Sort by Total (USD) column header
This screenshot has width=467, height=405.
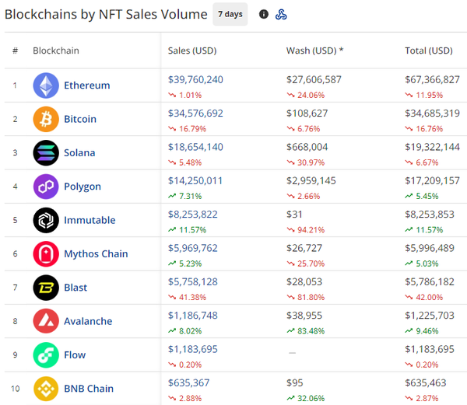429,51
